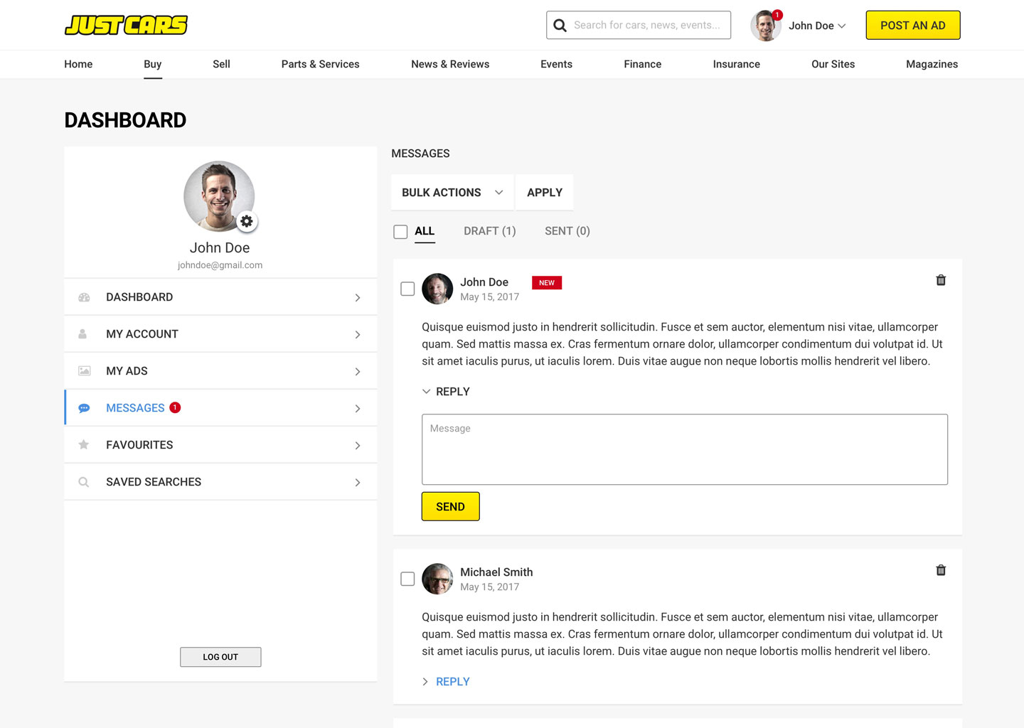Click the chevron on the Dashboard row
This screenshot has height=728, width=1024.
(x=358, y=298)
